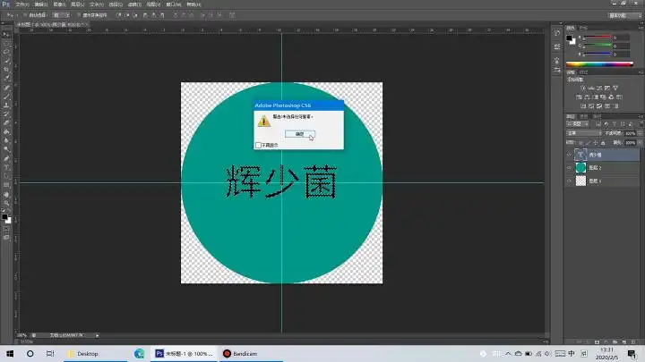Select the bottom transparent layer thumbnail
The image size is (645, 362).
click(580, 181)
